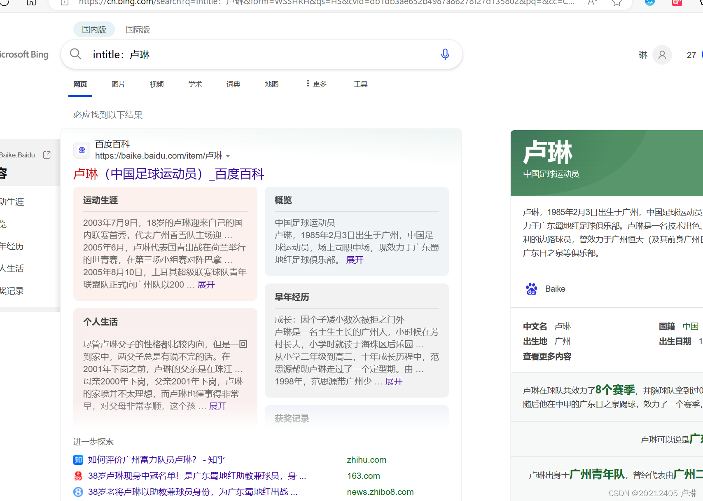Open 38岁卢琳现身中冠名单 link

pyautogui.click(x=197, y=476)
